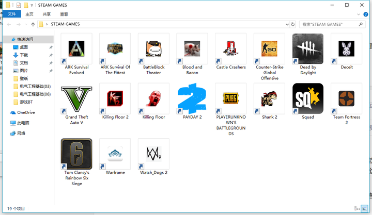Click the back navigation arrow
The image size is (372, 215).
9,24
